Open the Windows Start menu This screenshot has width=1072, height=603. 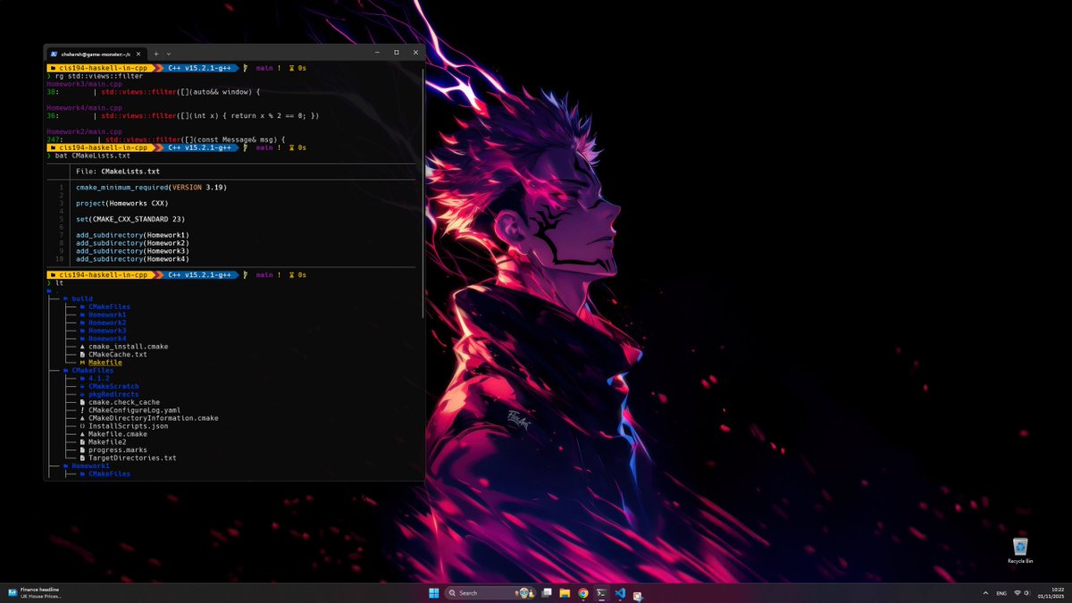pyautogui.click(x=434, y=593)
